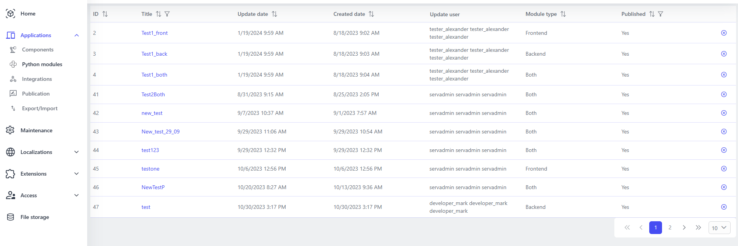Sort by Created date arrows icon
Image resolution: width=738 pixels, height=246 pixels.
[371, 14]
